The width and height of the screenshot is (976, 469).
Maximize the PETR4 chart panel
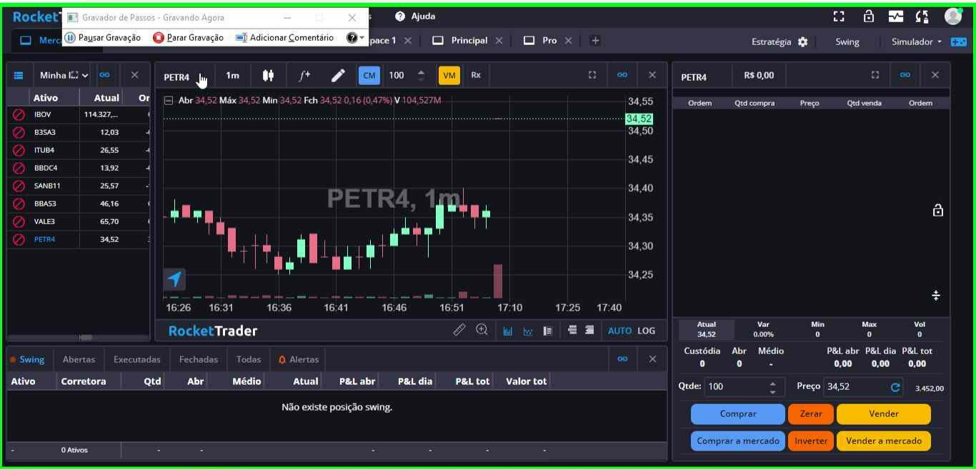pos(592,75)
